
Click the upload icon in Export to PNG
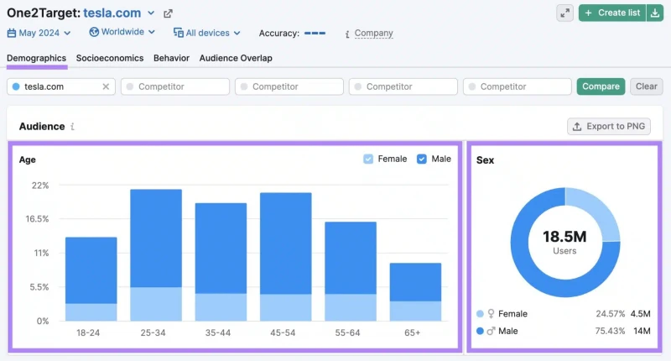tap(577, 126)
